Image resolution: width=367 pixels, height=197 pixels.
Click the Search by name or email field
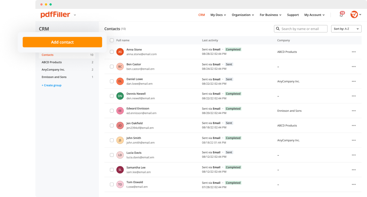pos(303,29)
